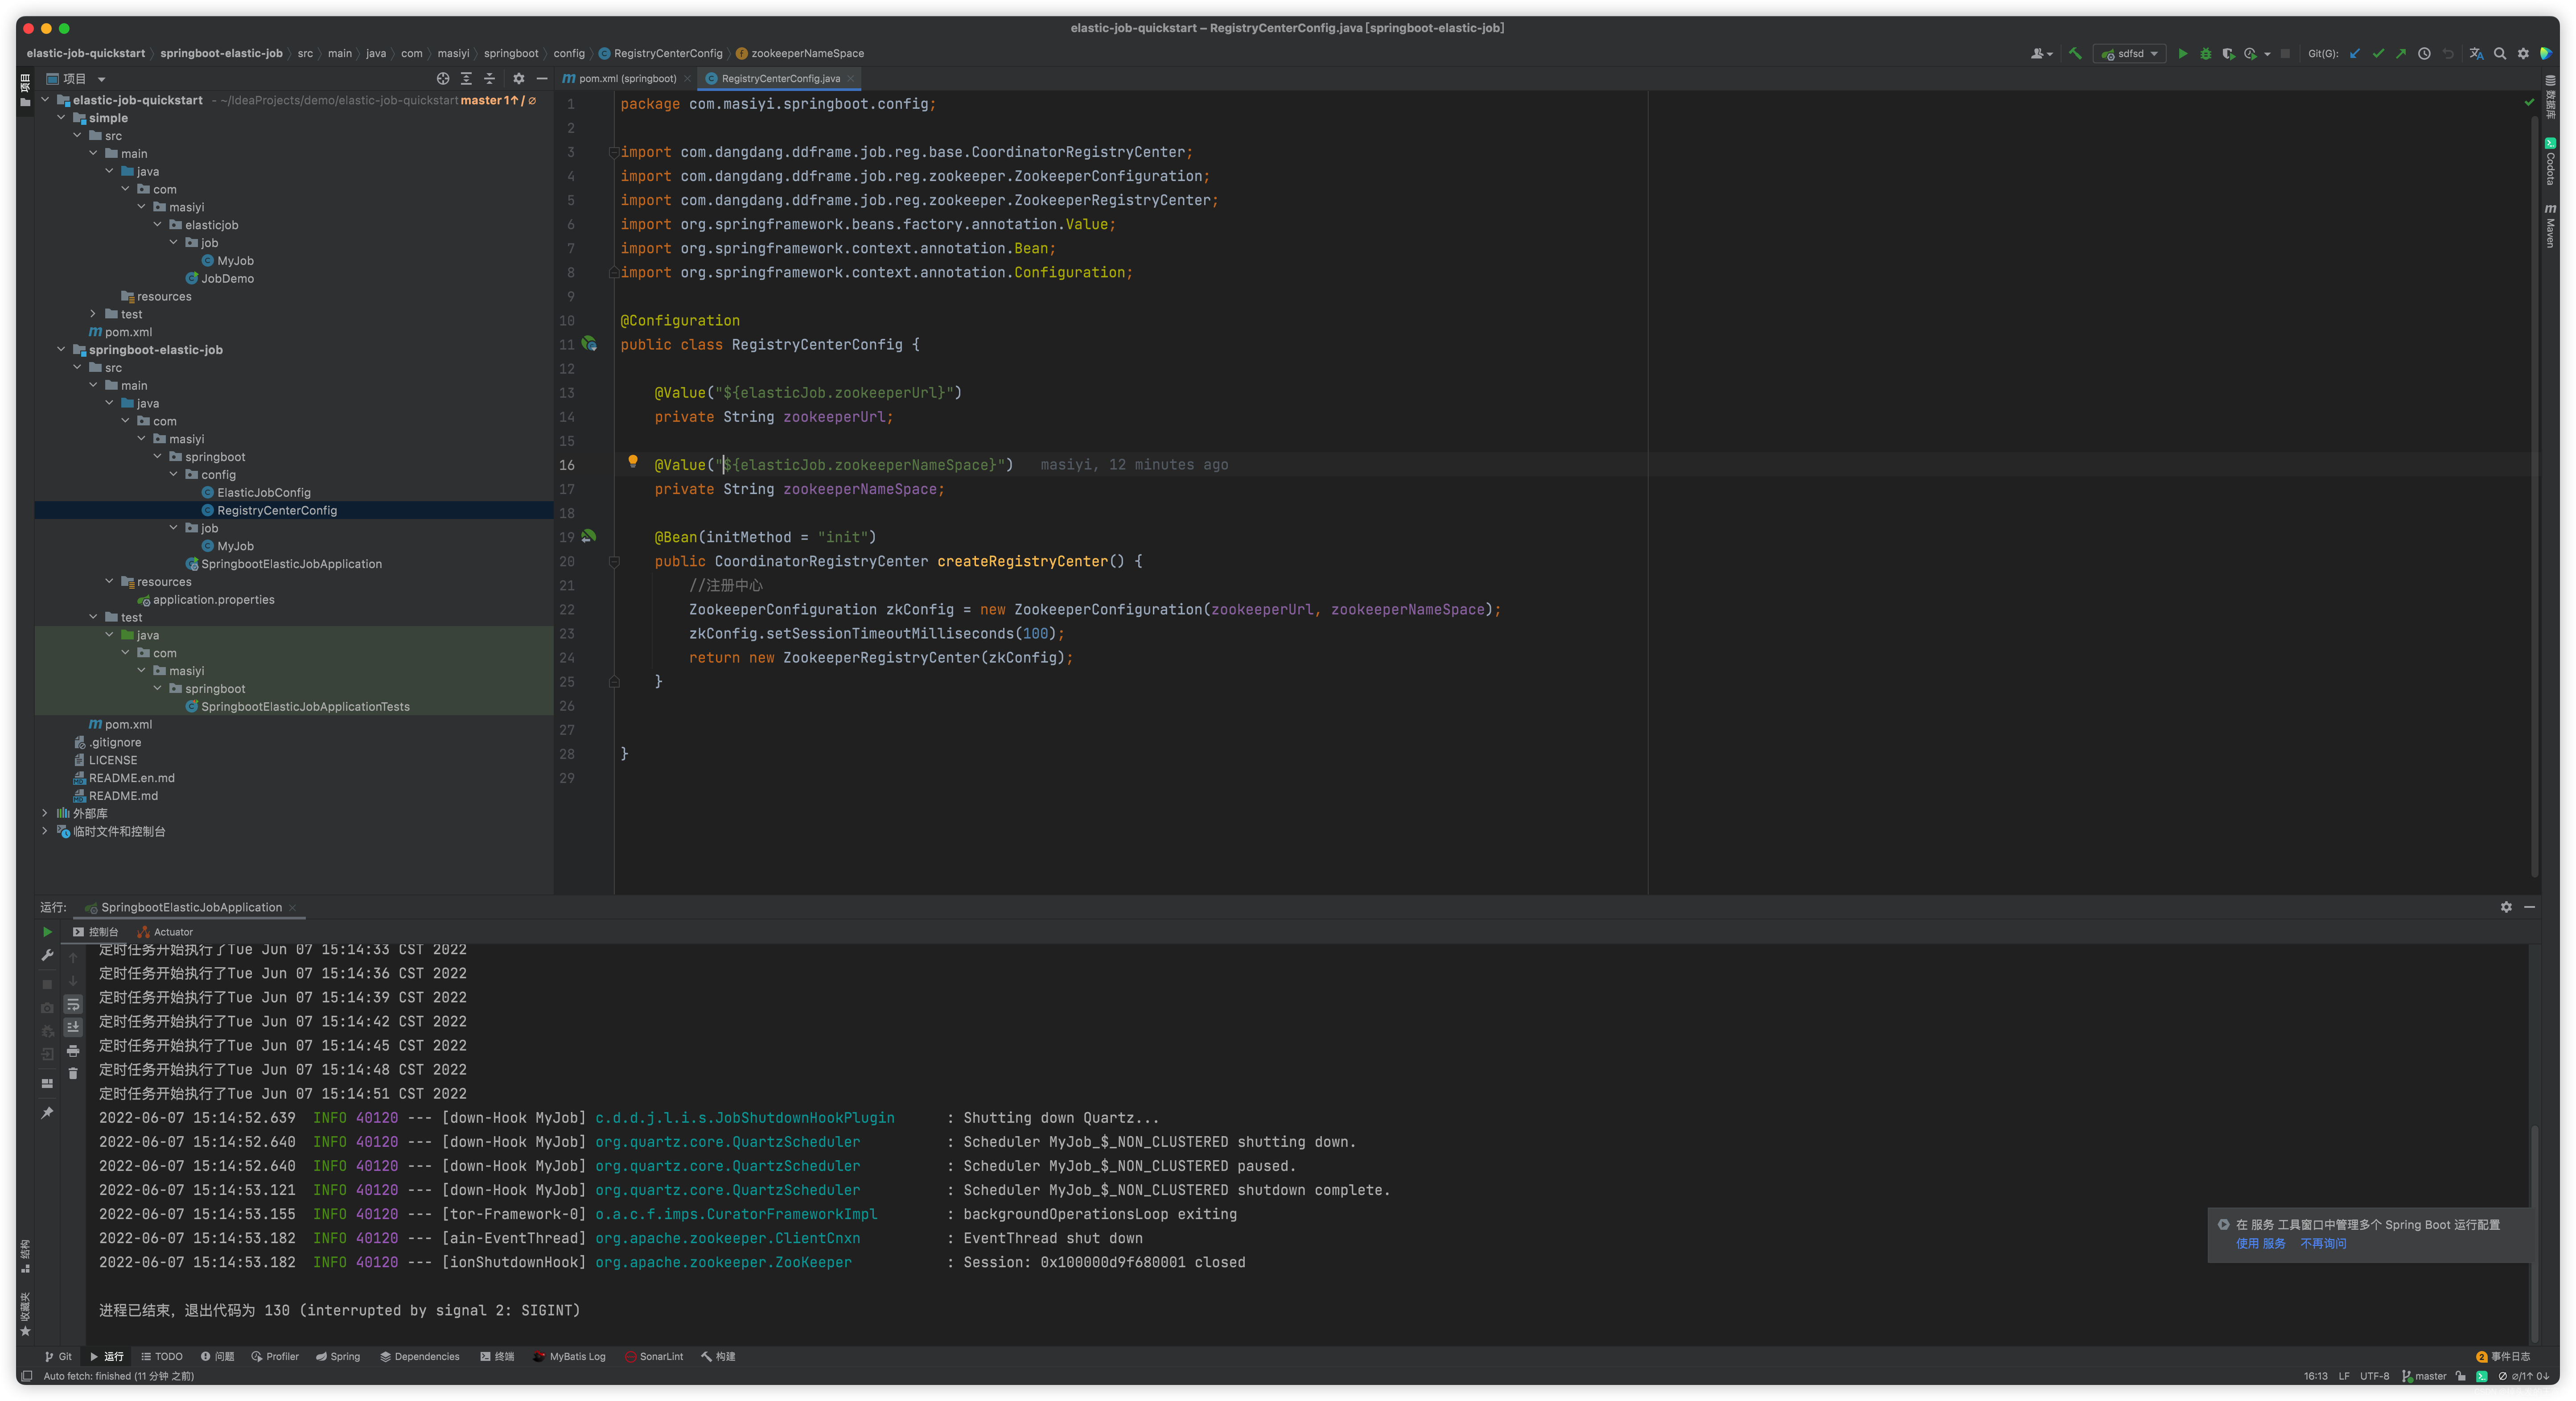Commit changes via the green checkmark Git icon
The image size is (2576, 1401).
[x=2378, y=53]
